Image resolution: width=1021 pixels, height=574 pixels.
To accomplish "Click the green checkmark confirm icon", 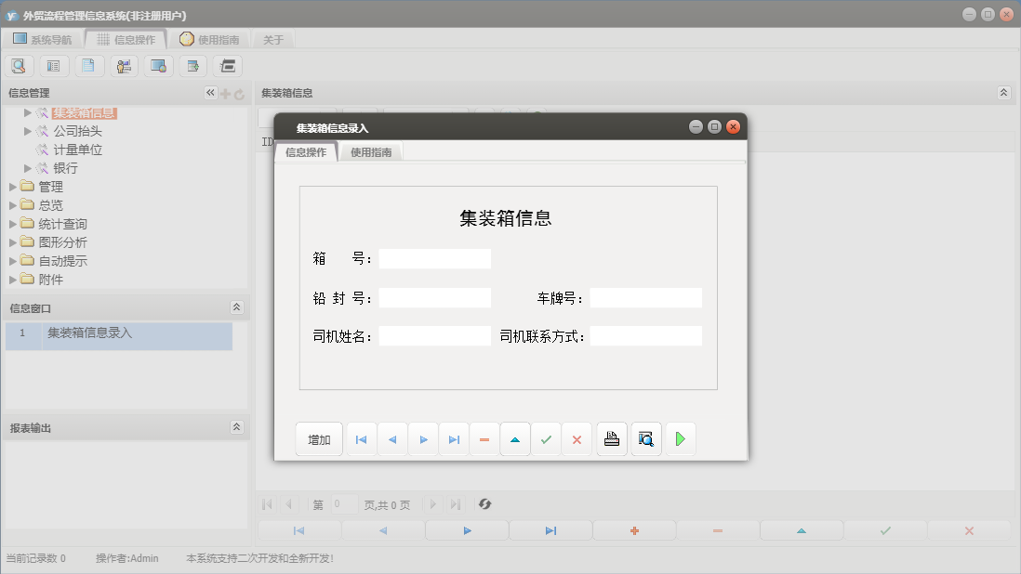I will (x=546, y=438).
